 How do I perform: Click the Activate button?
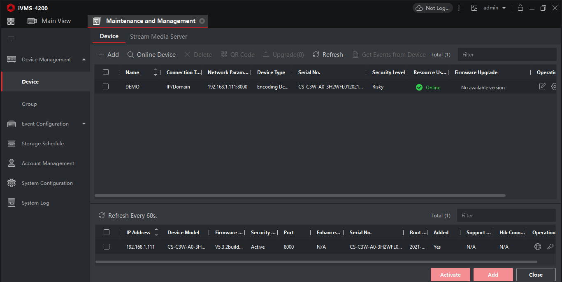451,275
